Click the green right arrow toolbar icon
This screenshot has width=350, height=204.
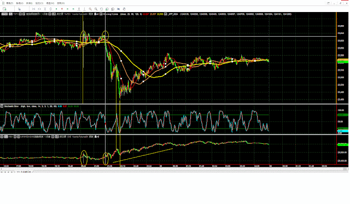click(x=73, y=9)
